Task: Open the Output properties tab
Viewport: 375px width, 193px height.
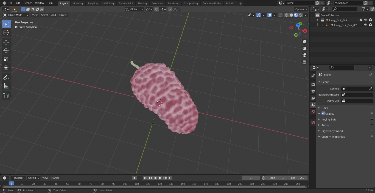Action: tap(313, 91)
